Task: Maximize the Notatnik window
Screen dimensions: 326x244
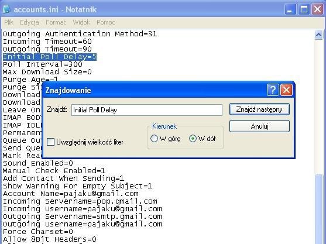Action: pos(304,9)
